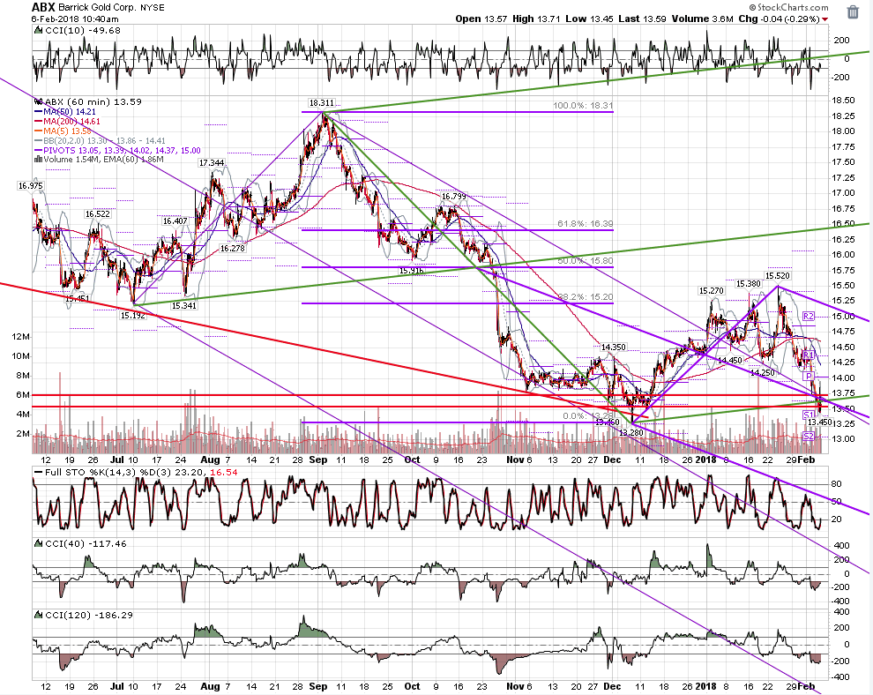Click the CCI(40) indicator panel icon
Viewport: 873px width, 695px height.
39,543
